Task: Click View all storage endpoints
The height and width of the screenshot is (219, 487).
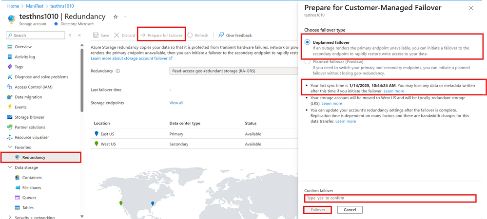Action: click(x=176, y=103)
